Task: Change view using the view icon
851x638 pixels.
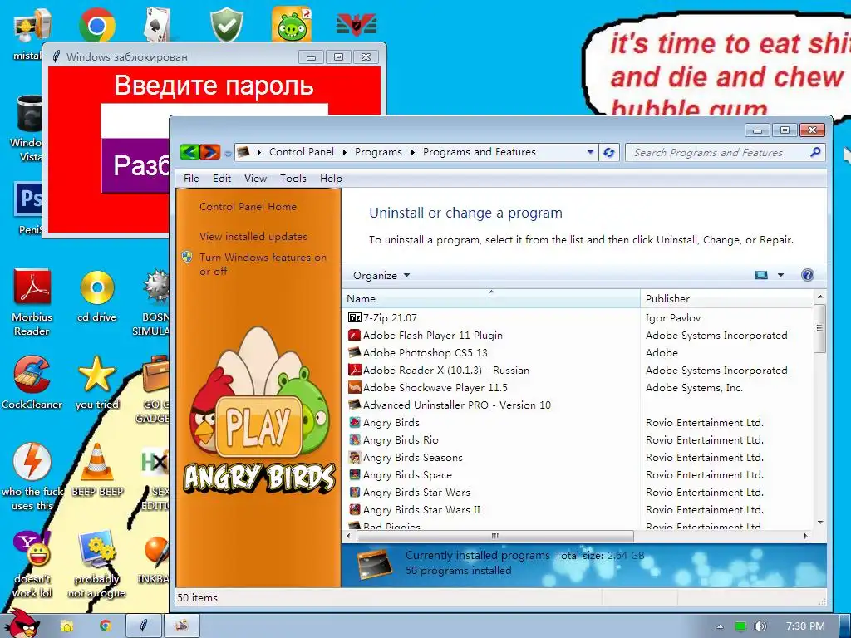Action: tap(761, 275)
